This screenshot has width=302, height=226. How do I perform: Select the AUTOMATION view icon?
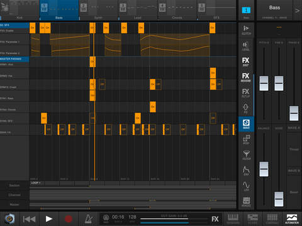(292, 219)
